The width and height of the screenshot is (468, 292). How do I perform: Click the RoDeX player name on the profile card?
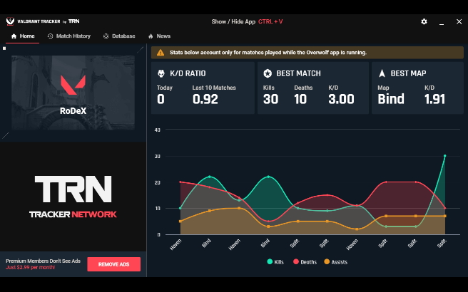[73, 110]
